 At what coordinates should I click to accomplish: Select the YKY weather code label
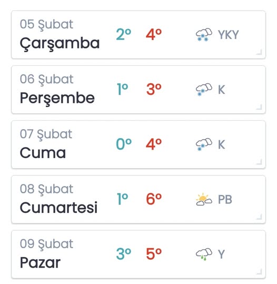pos(229,35)
